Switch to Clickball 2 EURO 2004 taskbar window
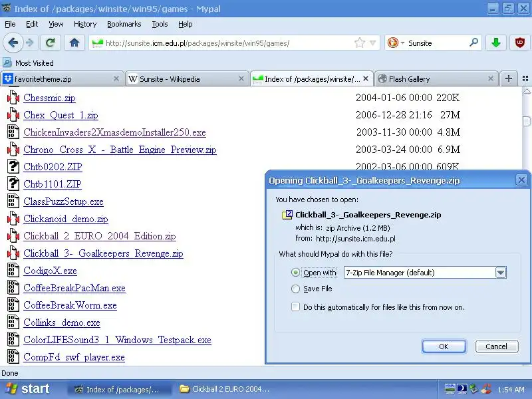The width and height of the screenshot is (532, 399). coord(225,389)
